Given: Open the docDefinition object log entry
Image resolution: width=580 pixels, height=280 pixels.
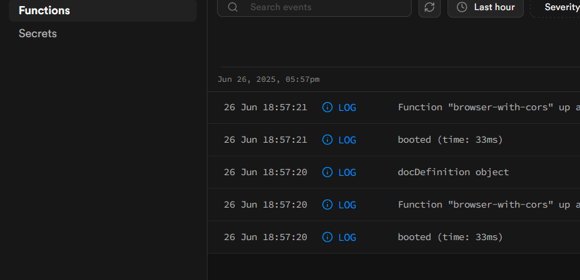Looking at the screenshot, I should pyautogui.click(x=453, y=172).
